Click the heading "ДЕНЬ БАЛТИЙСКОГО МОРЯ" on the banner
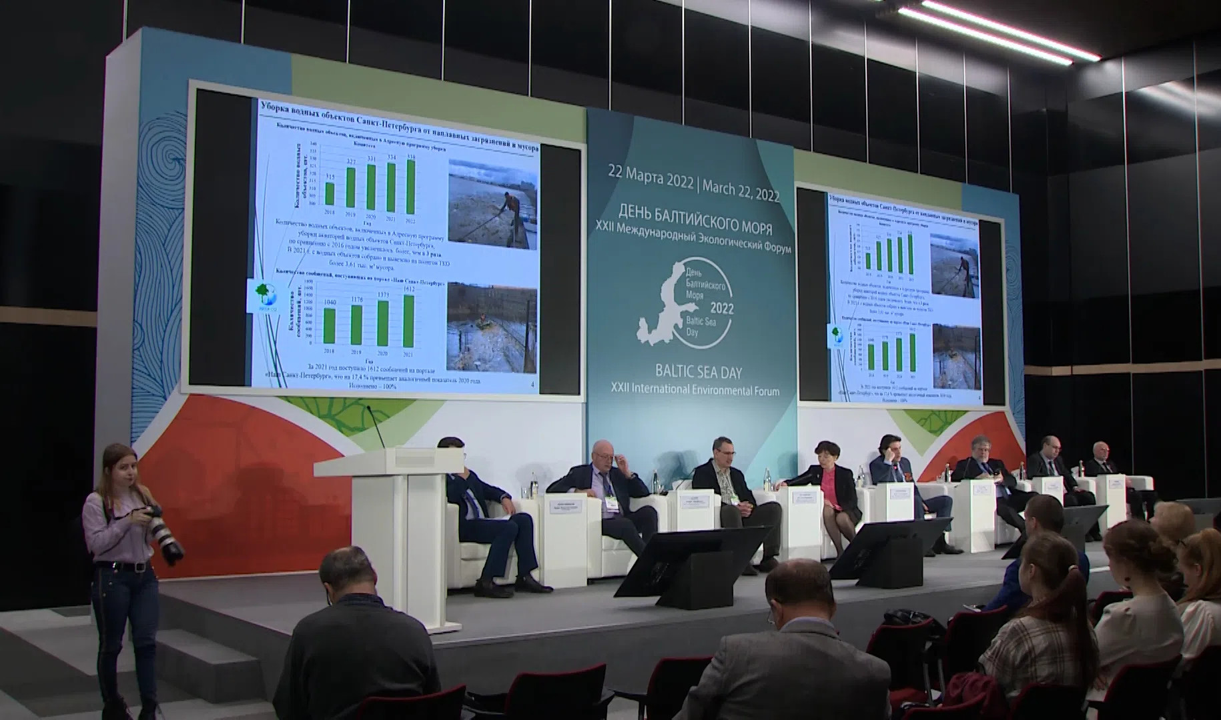Image resolution: width=1221 pixels, height=720 pixels. tap(696, 220)
